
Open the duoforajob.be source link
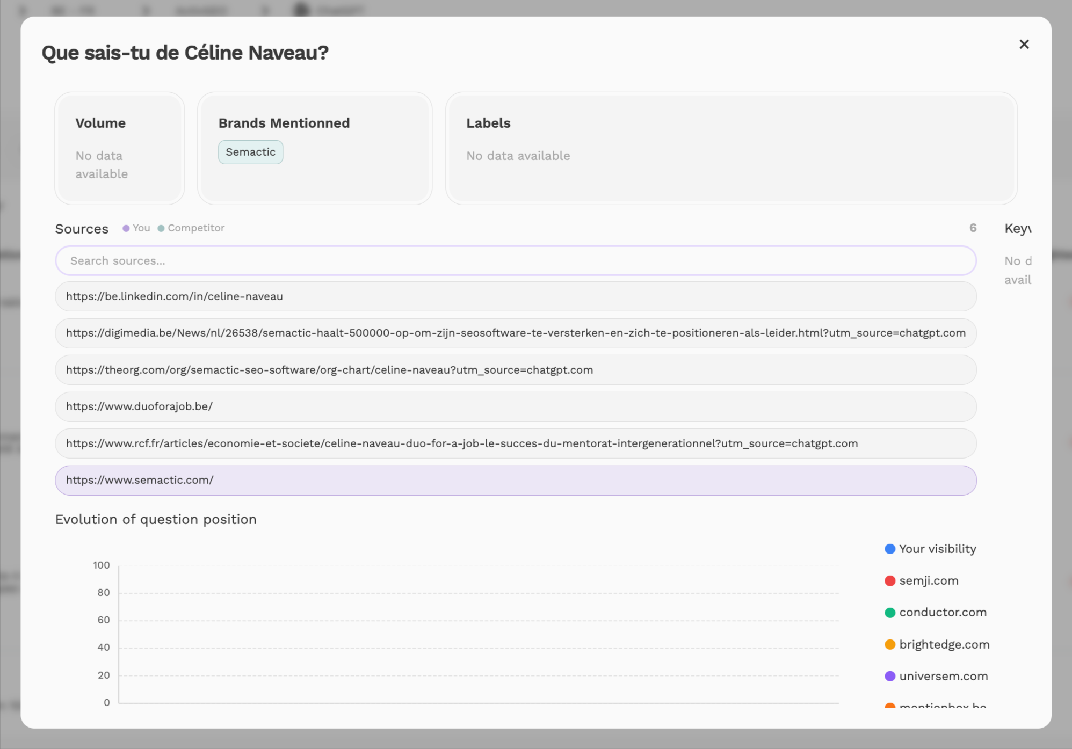pos(516,406)
